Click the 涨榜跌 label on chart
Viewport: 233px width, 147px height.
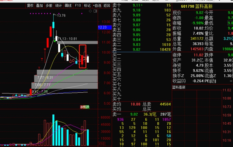tap(85, 107)
